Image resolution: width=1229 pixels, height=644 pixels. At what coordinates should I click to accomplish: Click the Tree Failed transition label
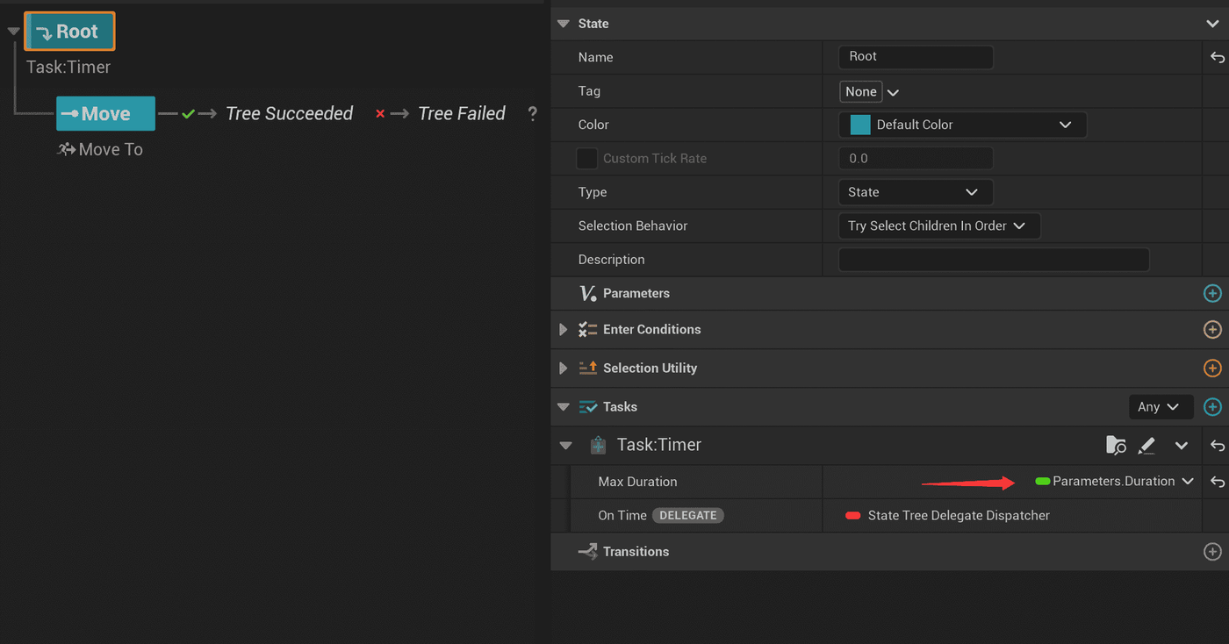coord(462,113)
